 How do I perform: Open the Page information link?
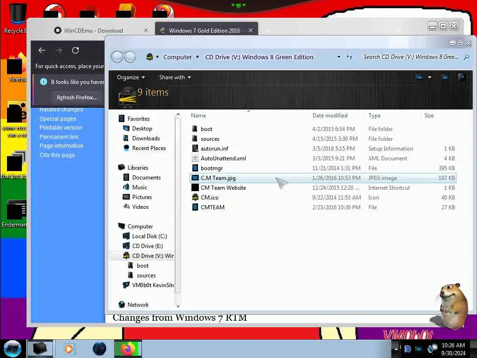[61, 146]
